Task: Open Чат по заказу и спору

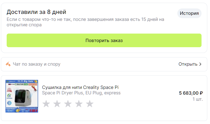Action: [37, 64]
